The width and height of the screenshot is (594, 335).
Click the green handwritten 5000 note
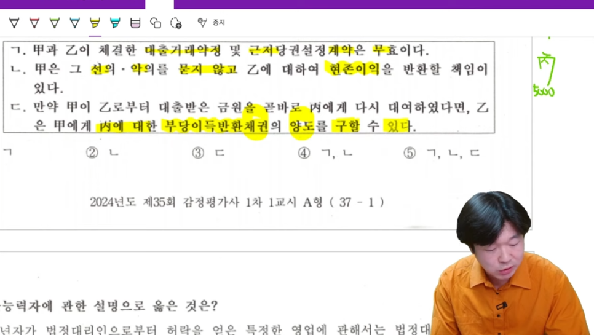(544, 92)
